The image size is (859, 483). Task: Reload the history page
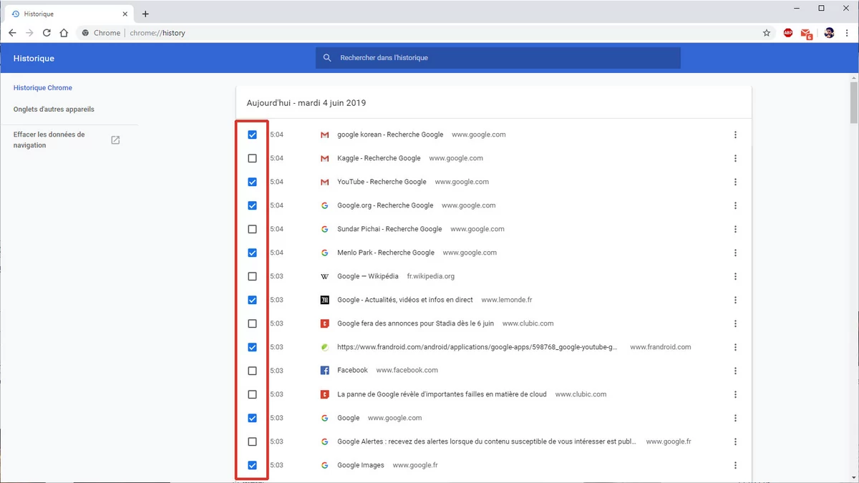pyautogui.click(x=47, y=33)
